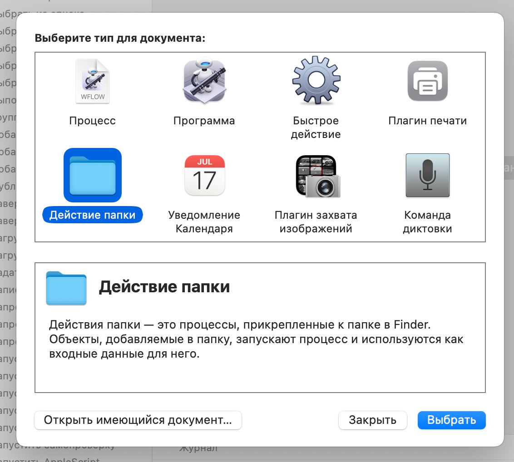This screenshot has height=462, width=514.
Task: Click the description text about Finder folder actions
Action: [x=256, y=339]
